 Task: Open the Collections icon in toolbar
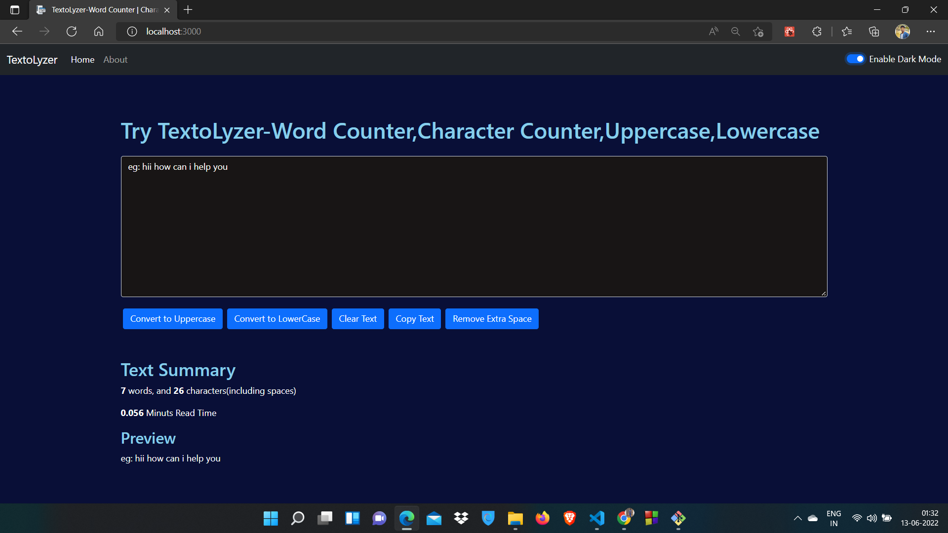coord(874,32)
